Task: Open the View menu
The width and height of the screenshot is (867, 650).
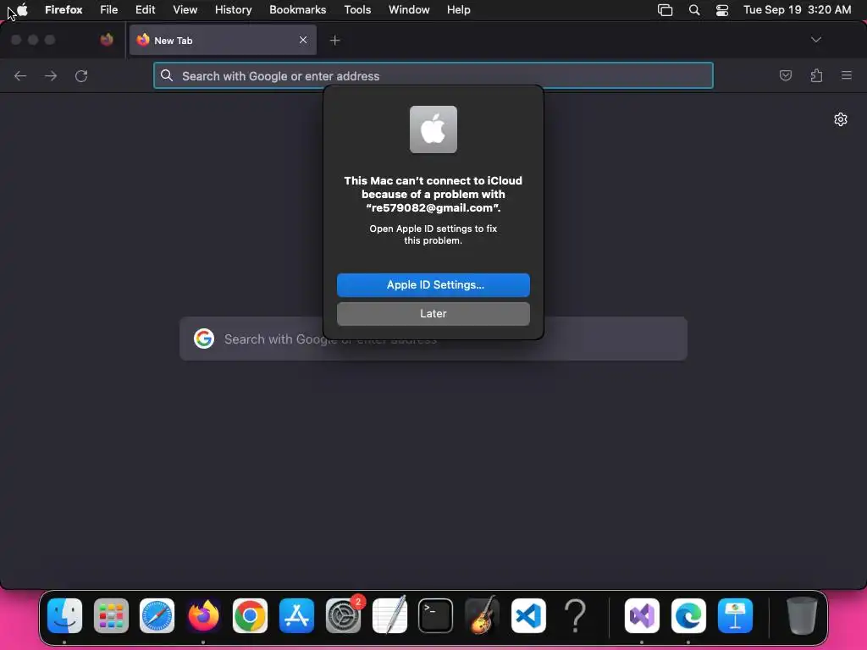Action: tap(185, 10)
